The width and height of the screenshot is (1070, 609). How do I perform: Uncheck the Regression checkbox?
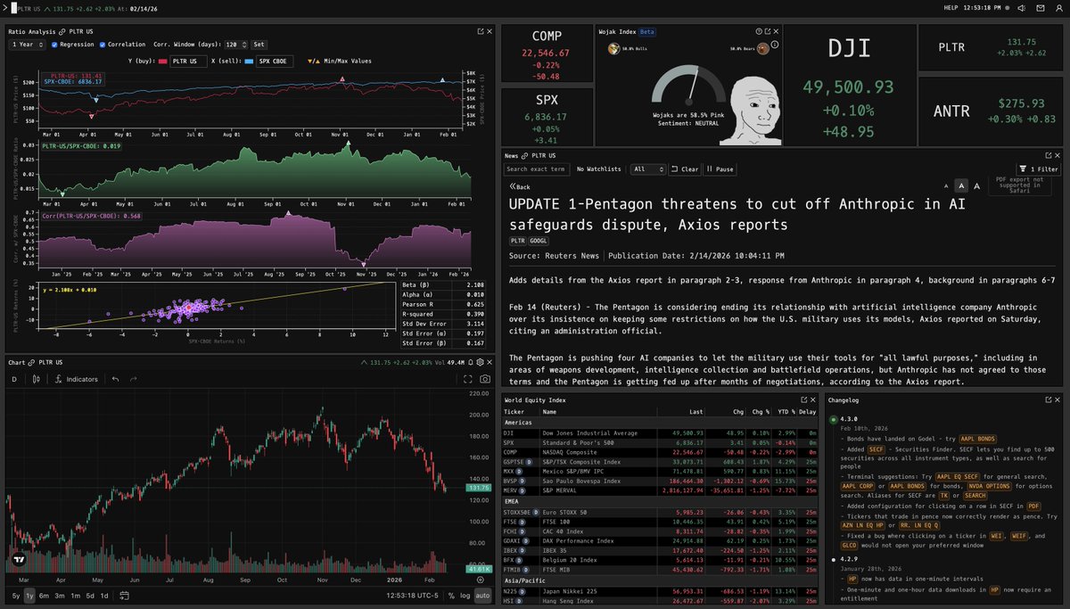pos(54,44)
